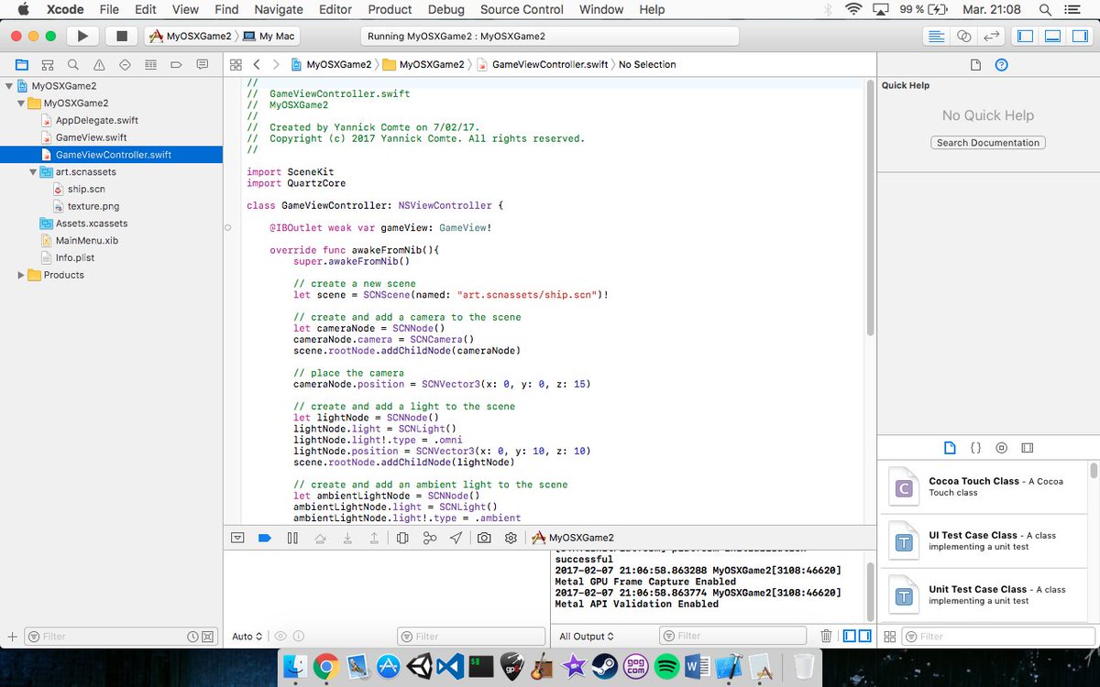Open the All Output dropdown
This screenshot has width=1100, height=687.
pyautogui.click(x=587, y=636)
